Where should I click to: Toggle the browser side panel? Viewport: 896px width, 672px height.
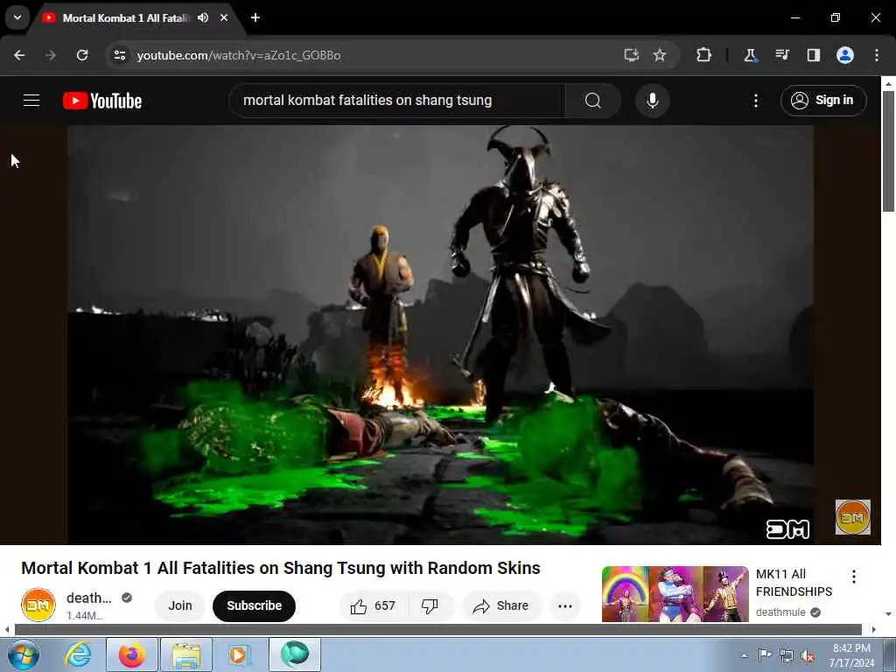[813, 55]
